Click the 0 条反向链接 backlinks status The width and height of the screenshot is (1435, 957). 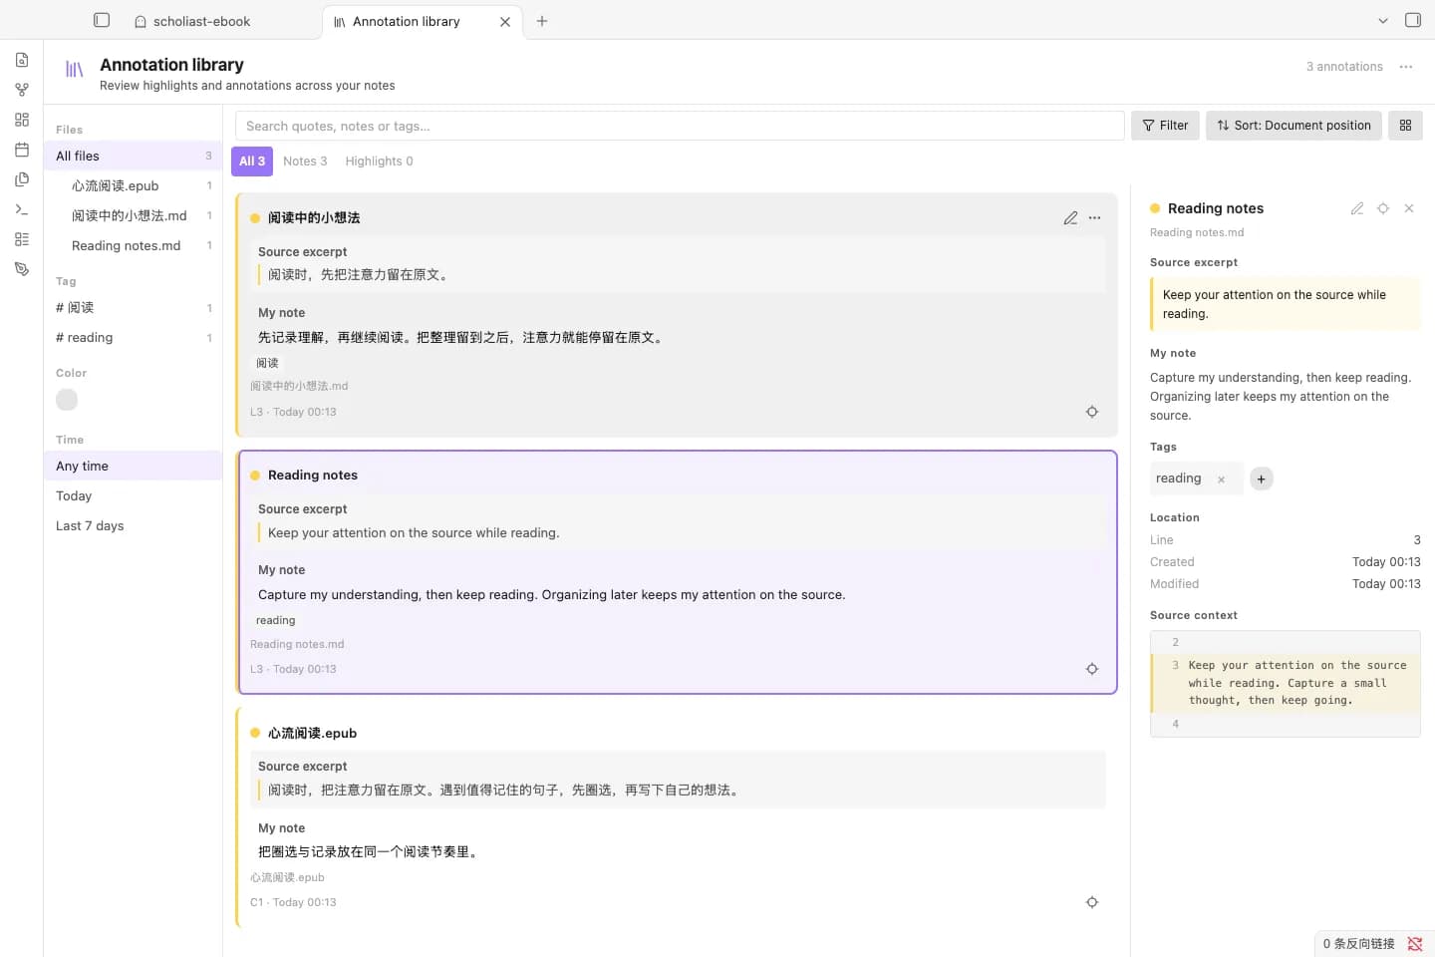pos(1358,944)
